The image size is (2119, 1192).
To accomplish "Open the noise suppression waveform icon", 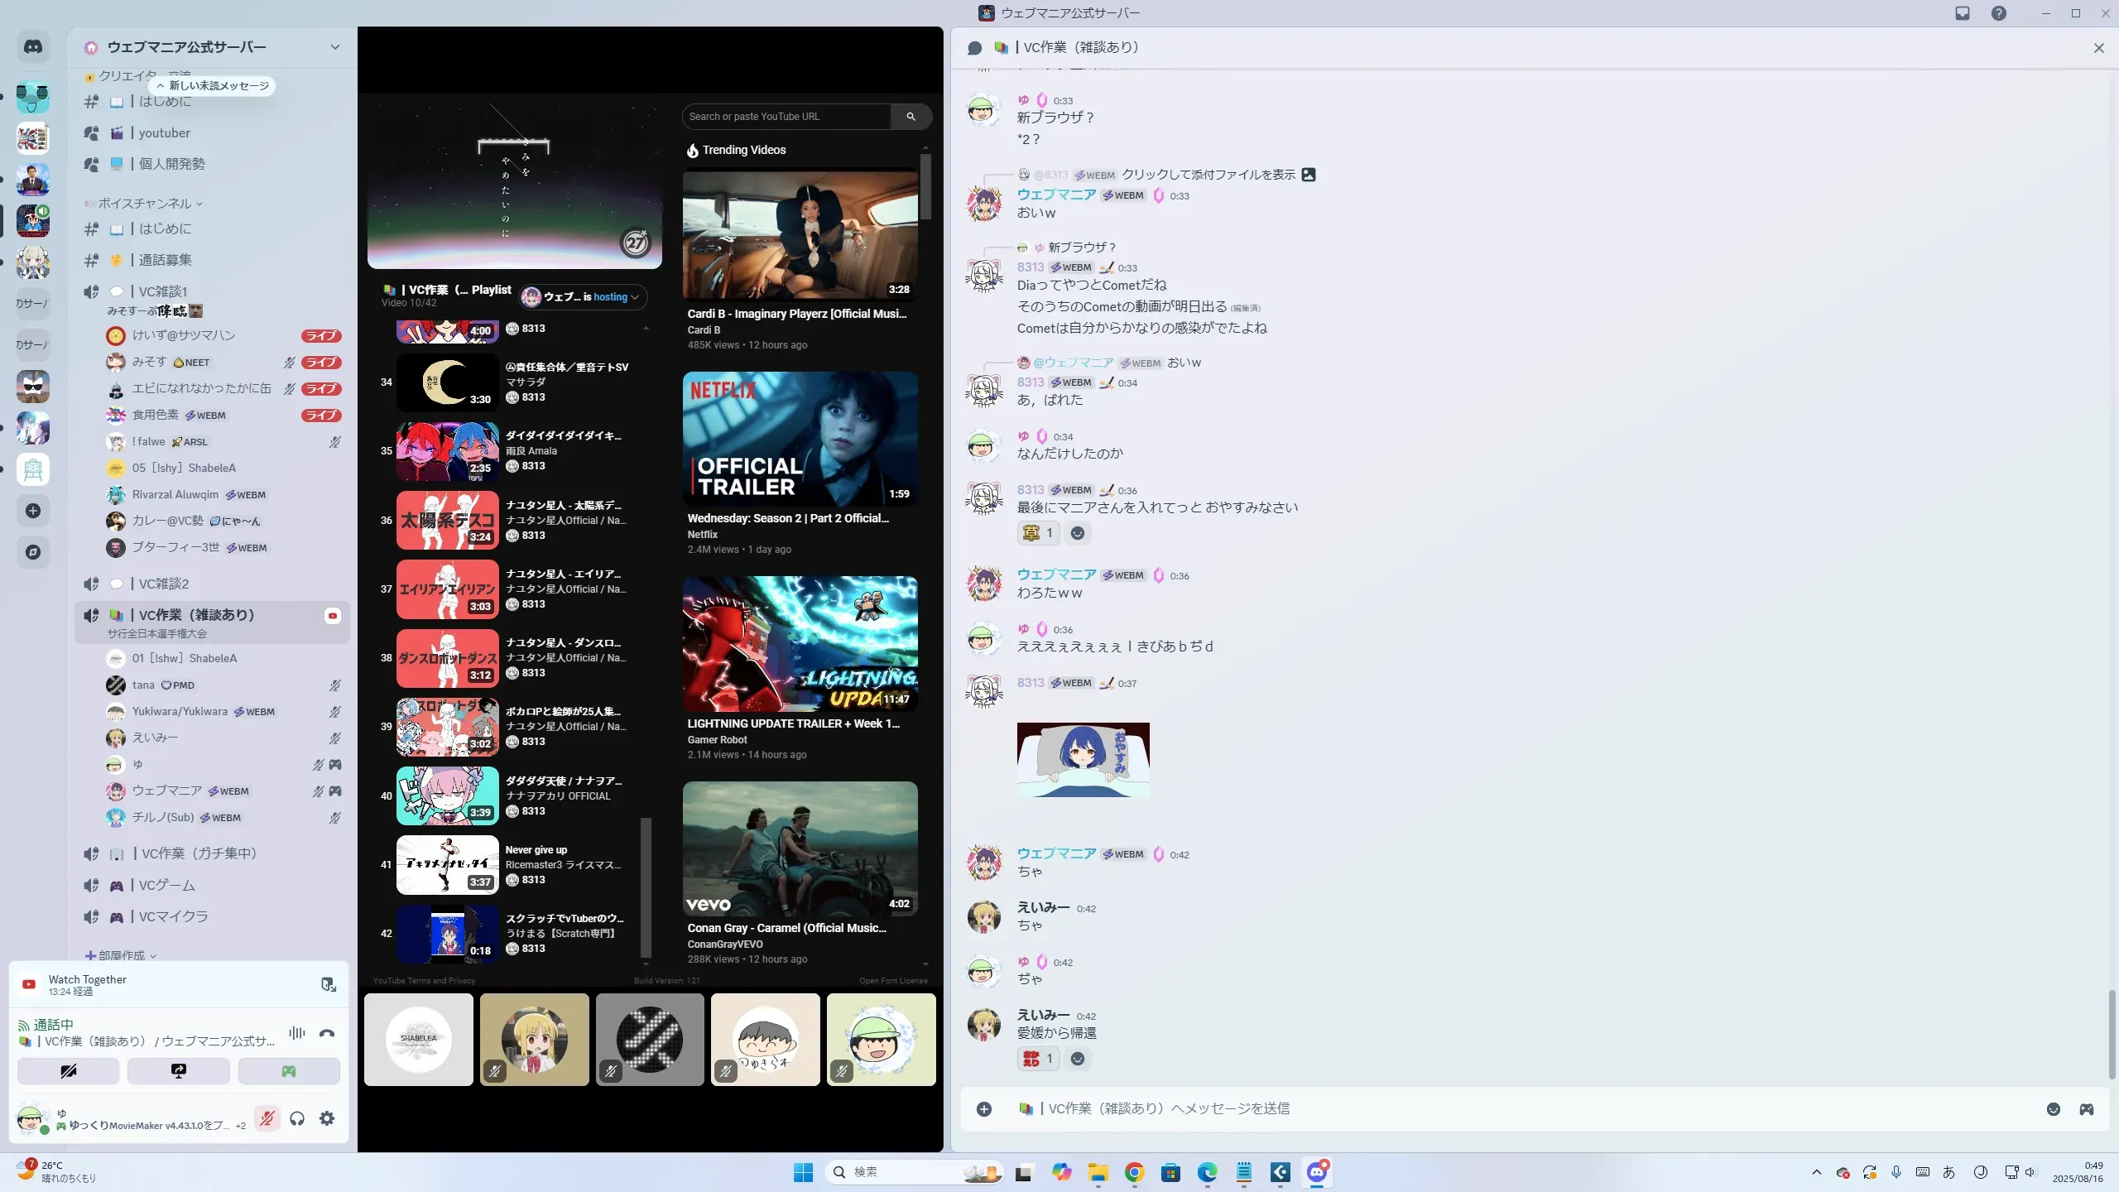I will (297, 1033).
